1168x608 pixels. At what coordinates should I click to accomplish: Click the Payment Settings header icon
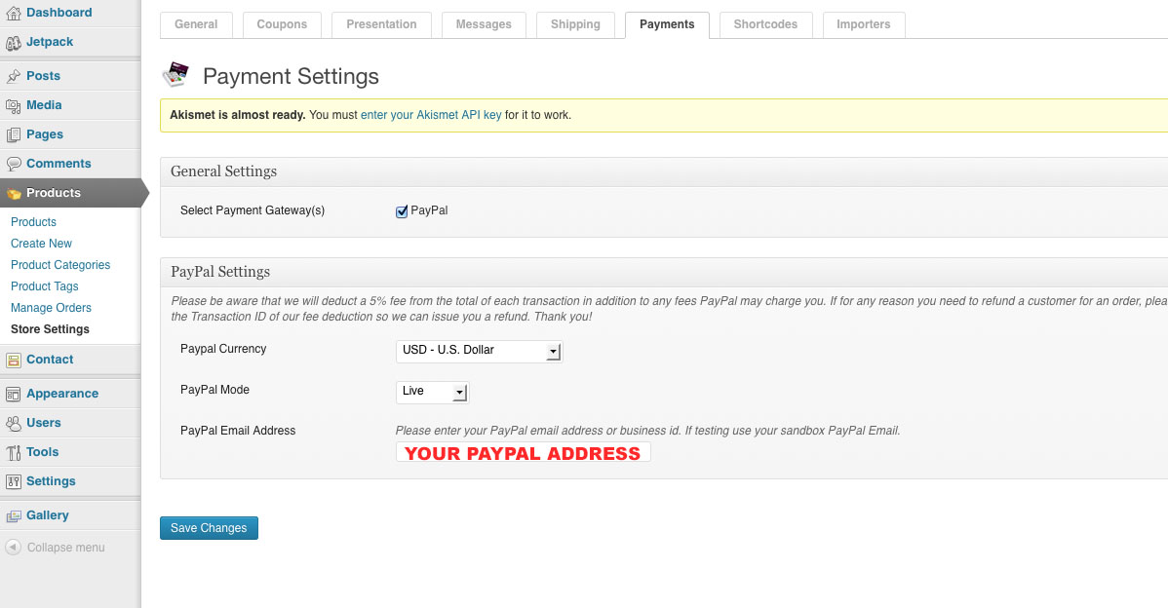pyautogui.click(x=175, y=75)
